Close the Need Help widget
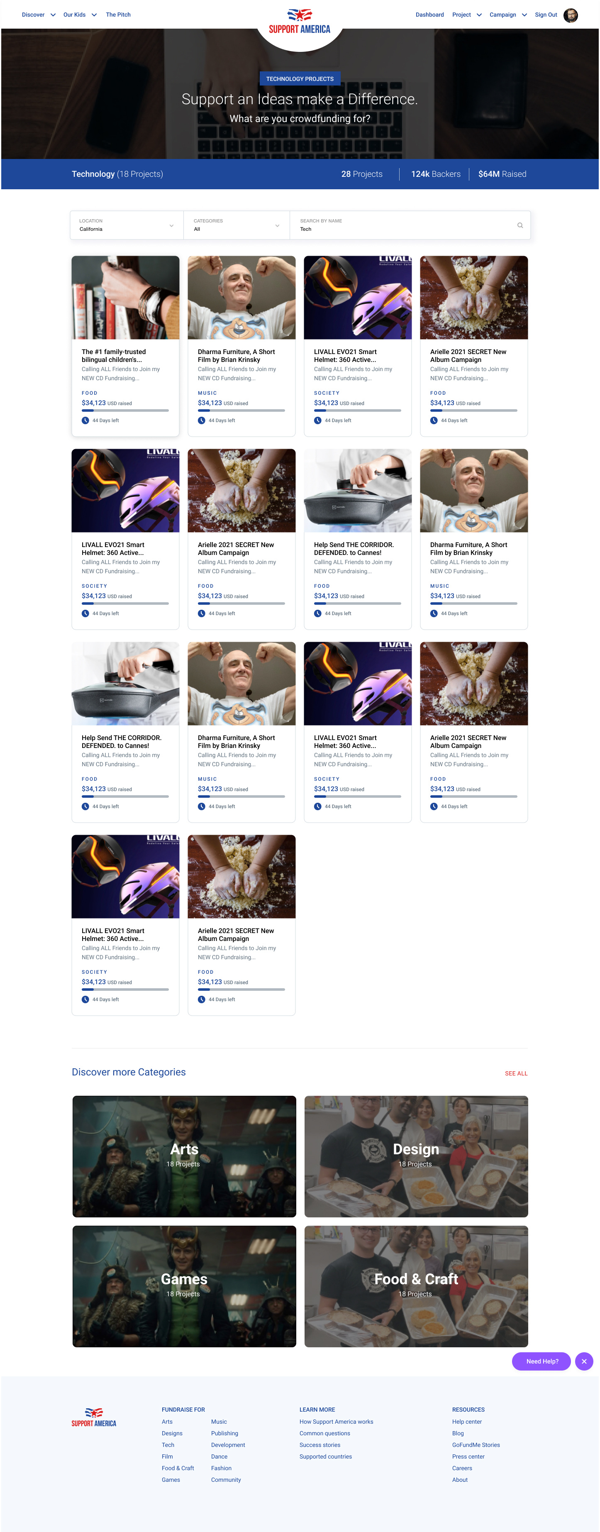The width and height of the screenshot is (600, 1532). click(x=584, y=1361)
